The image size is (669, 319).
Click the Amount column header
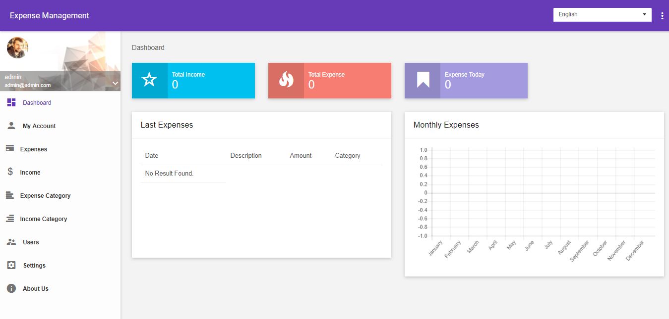point(301,155)
